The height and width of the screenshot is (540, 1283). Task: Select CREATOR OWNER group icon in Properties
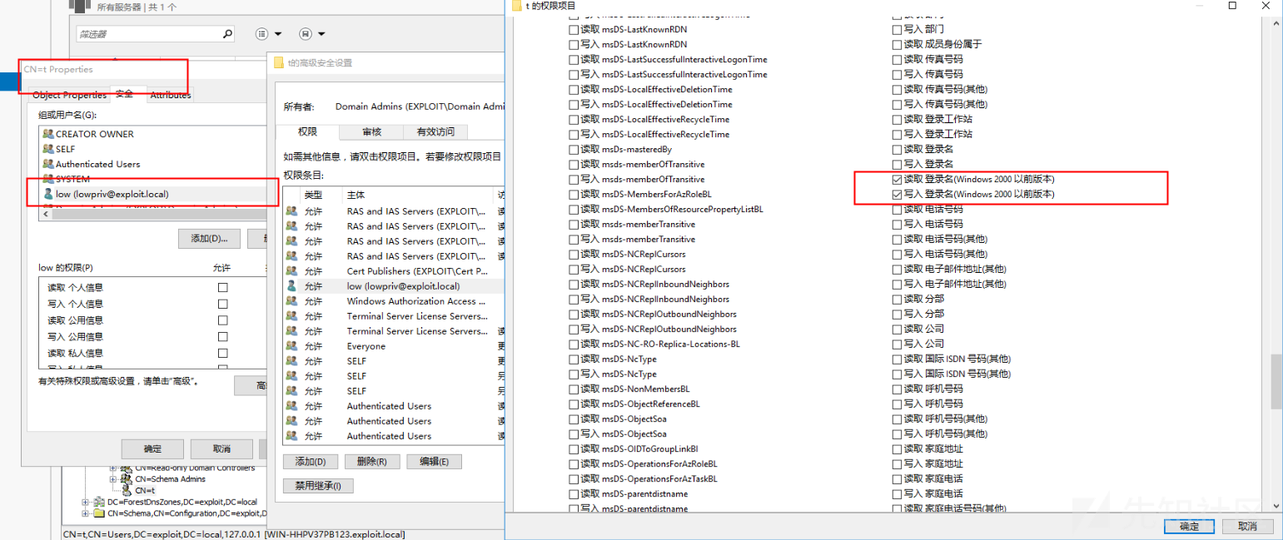pos(48,134)
